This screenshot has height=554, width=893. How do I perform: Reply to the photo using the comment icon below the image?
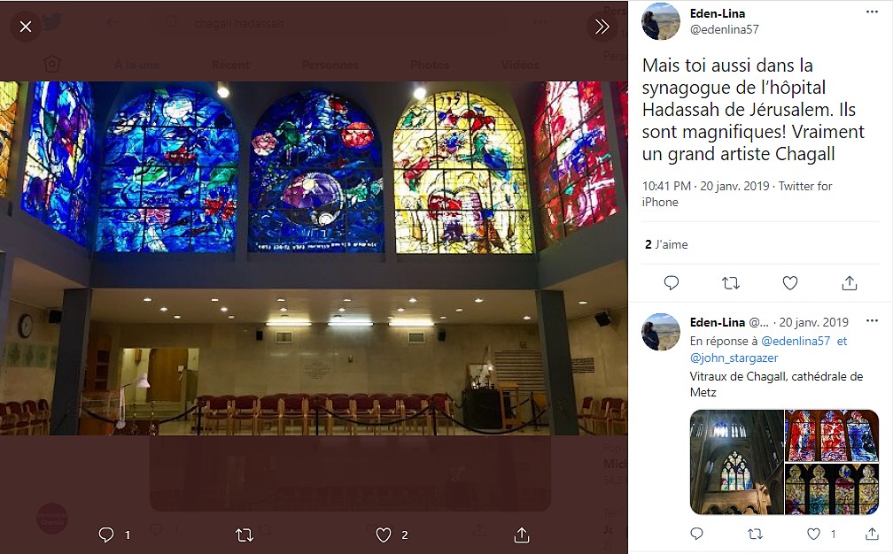[x=106, y=535]
